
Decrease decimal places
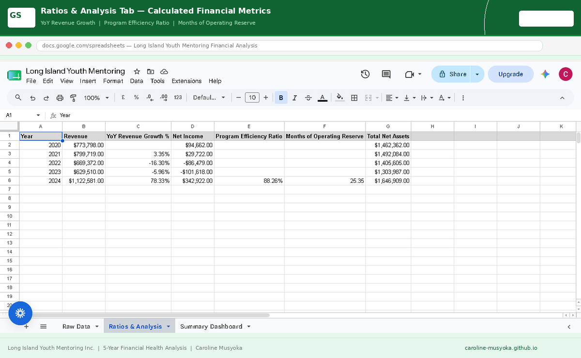150,97
